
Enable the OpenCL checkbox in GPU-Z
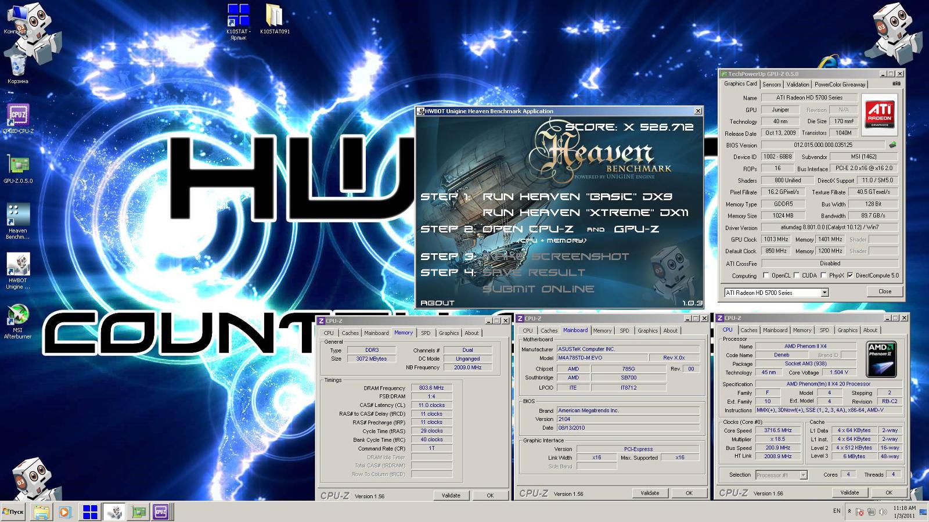(x=766, y=275)
